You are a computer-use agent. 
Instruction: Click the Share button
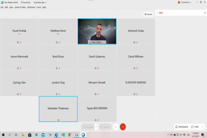(105, 127)
